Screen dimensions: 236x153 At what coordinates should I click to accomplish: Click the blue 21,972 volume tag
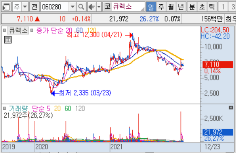pos(218,132)
